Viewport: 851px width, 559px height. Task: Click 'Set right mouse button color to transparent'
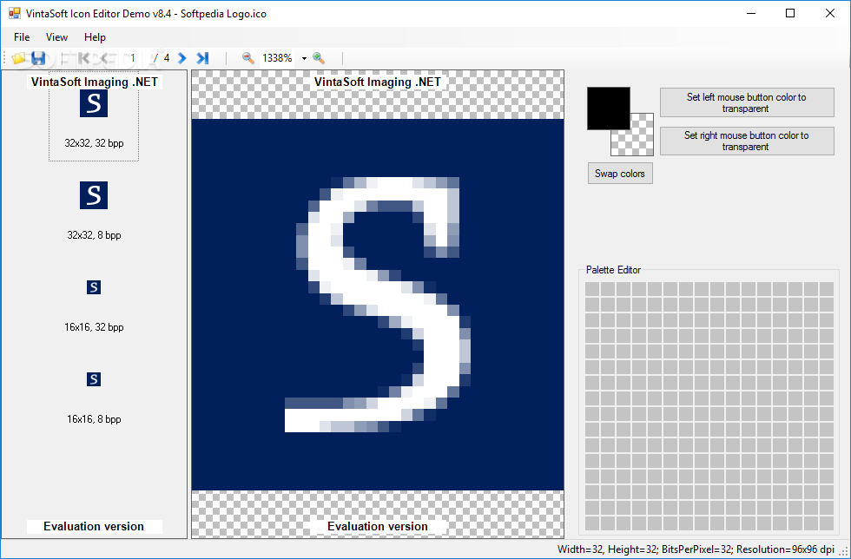(x=747, y=141)
